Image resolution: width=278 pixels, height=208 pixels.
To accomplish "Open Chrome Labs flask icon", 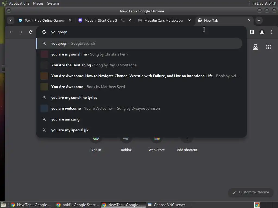I will (255, 47).
